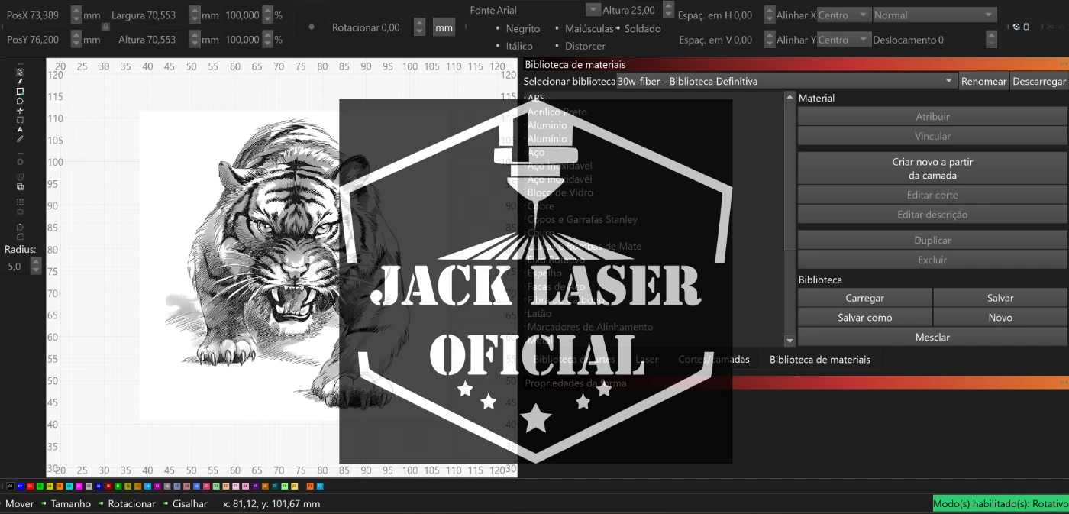Image resolution: width=1069 pixels, height=514 pixels.
Task: Open the Biblioteca de materiais tab
Action: (x=819, y=360)
